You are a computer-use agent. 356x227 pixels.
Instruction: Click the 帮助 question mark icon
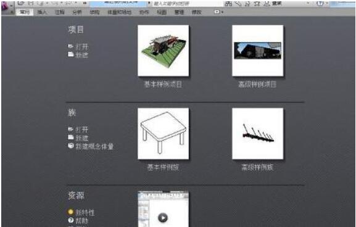click(71, 220)
